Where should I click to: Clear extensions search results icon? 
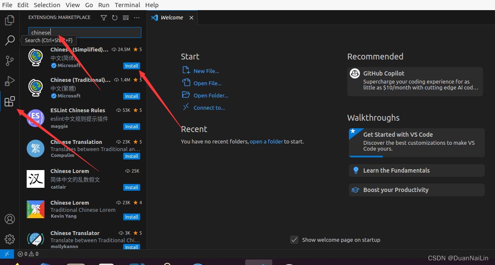click(126, 18)
